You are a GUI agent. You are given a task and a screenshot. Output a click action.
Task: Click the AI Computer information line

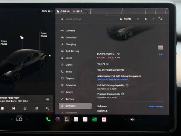click(119, 76)
